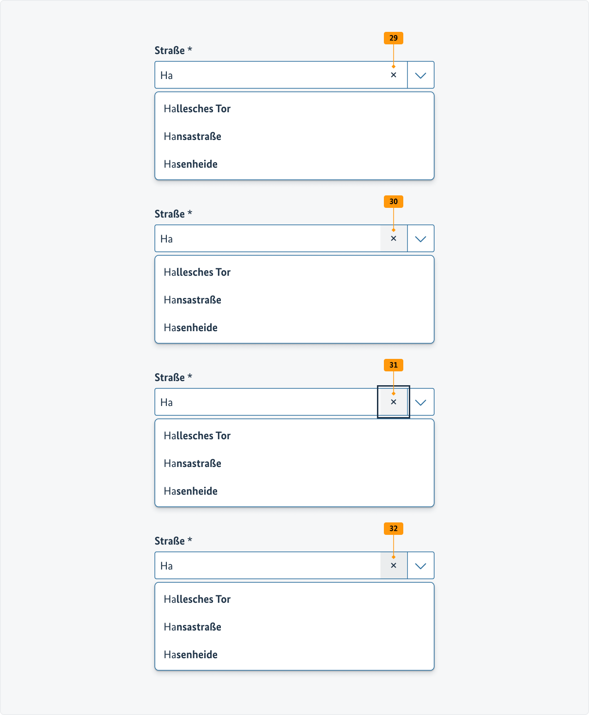The height and width of the screenshot is (715, 589).
Task: Click the orange annotation marker 31
Action: click(x=393, y=365)
